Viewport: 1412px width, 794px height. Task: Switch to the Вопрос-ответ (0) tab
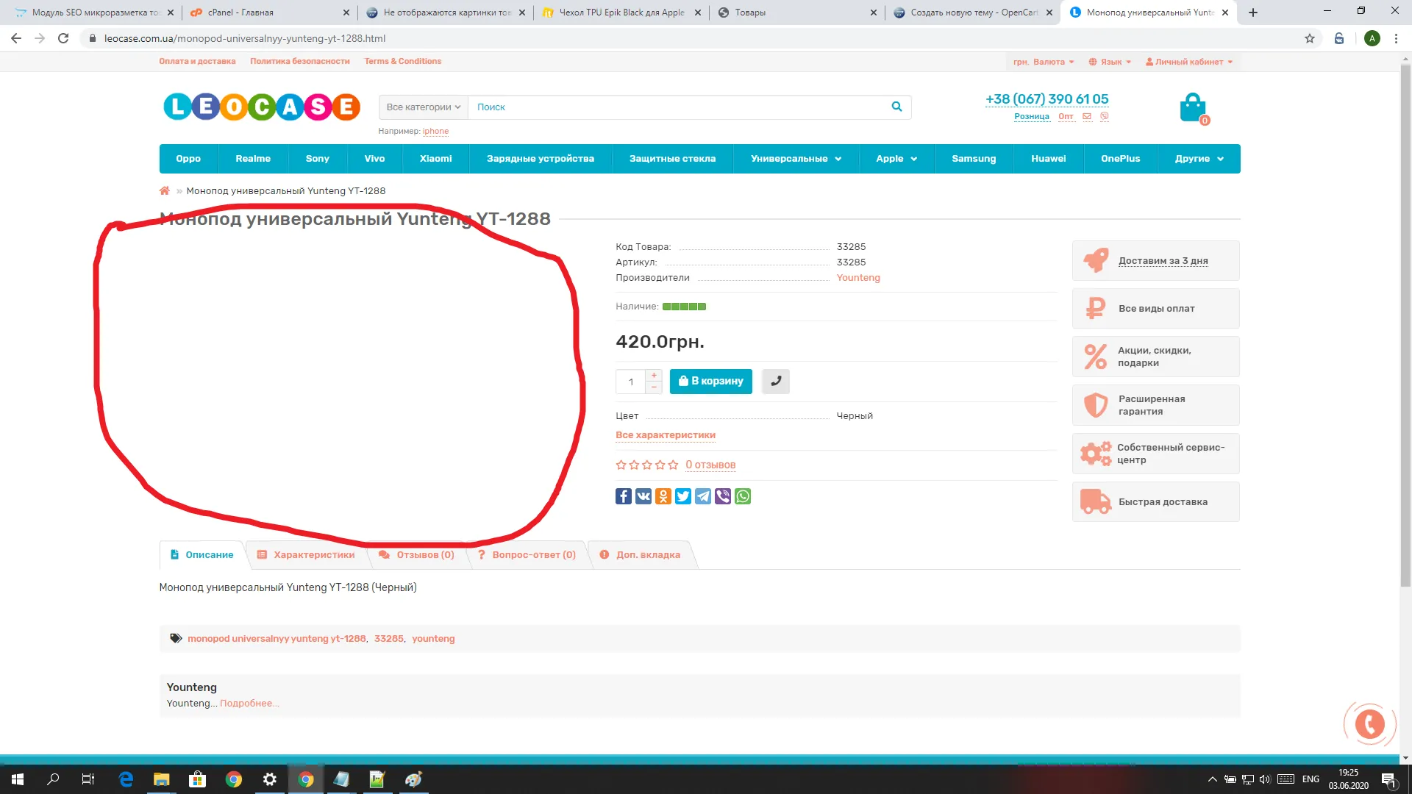pos(527,555)
